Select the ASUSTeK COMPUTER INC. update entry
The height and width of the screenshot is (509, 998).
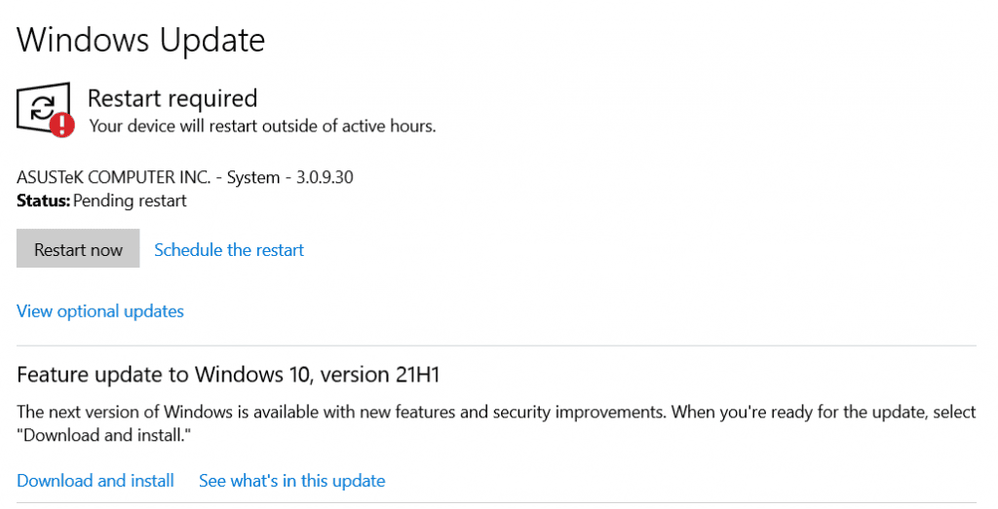coord(184,177)
